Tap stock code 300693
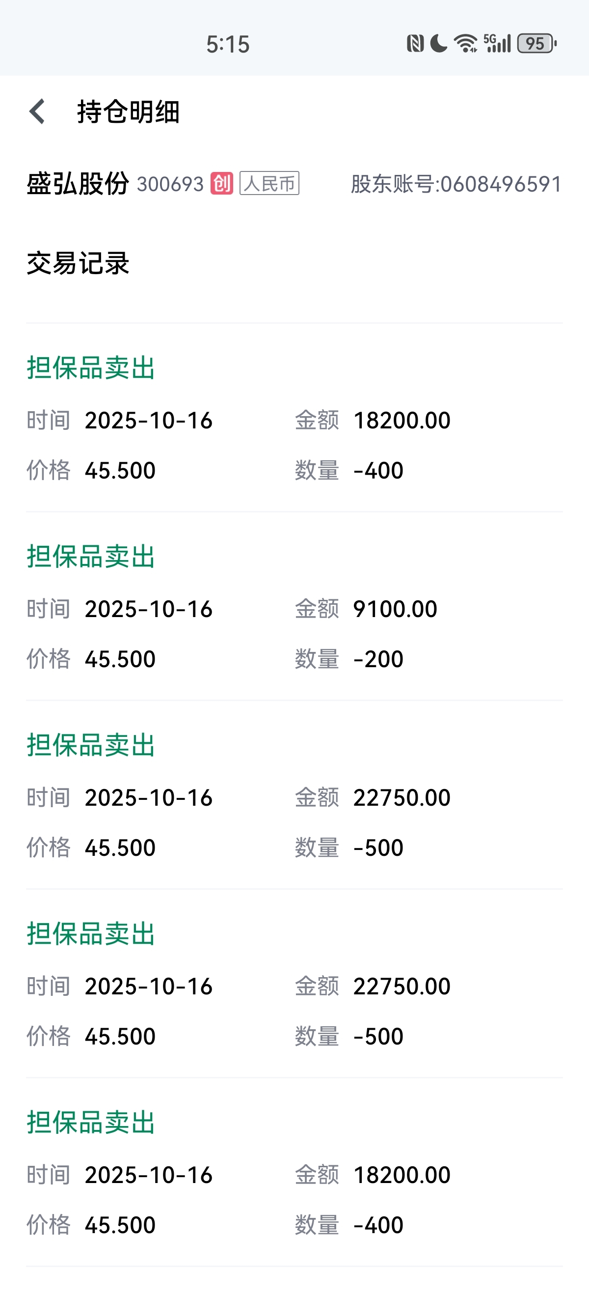This screenshot has width=589, height=1297. (x=170, y=184)
